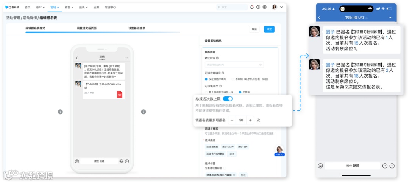Open the help question-mark icon in top bar

coord(258,7)
